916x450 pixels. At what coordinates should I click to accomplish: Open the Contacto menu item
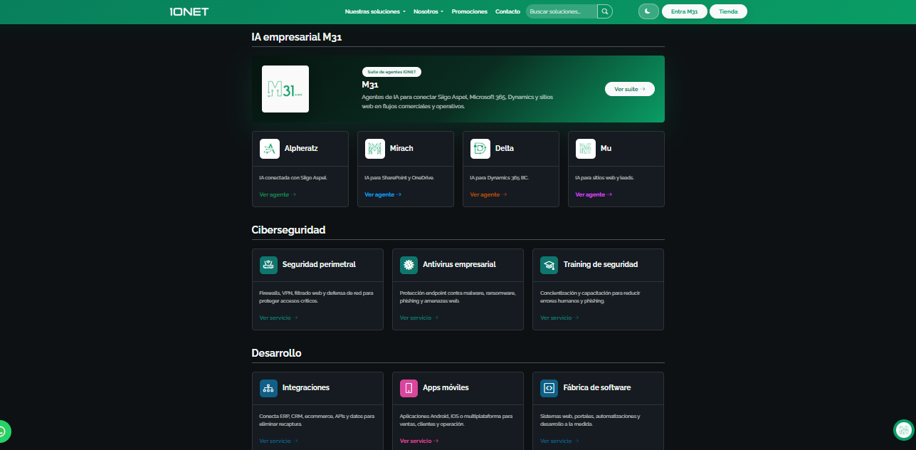click(x=507, y=11)
